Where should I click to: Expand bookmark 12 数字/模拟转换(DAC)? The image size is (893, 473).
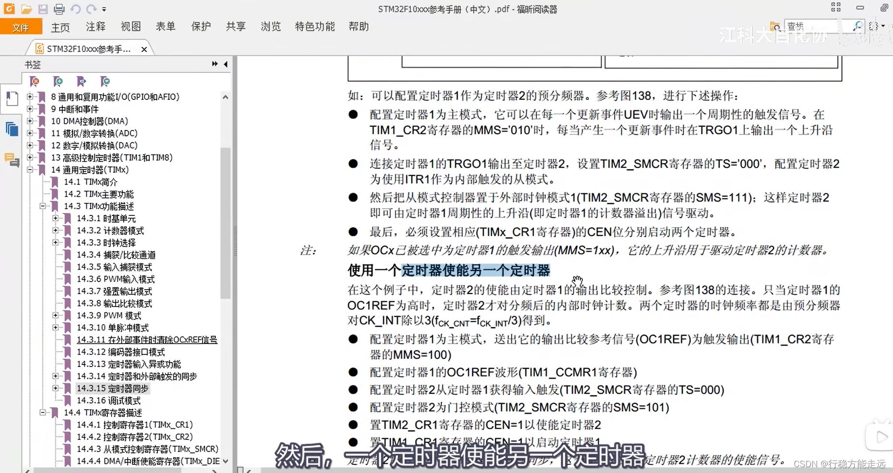[x=30, y=145]
